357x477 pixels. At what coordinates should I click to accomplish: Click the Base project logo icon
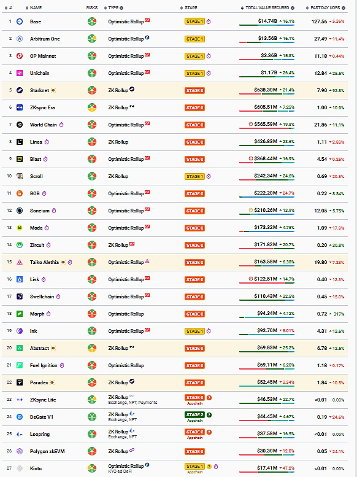click(20, 21)
